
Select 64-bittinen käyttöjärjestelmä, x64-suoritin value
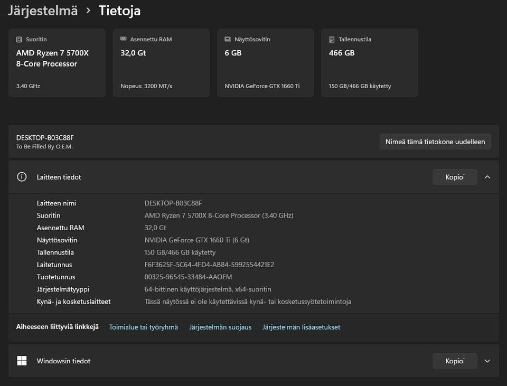tap(208, 289)
